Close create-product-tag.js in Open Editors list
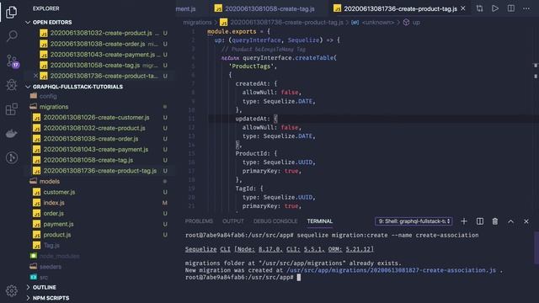The image size is (539, 303). pos(35,76)
